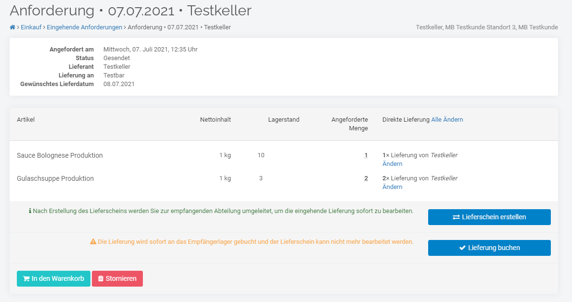This screenshot has height=302, width=572.
Task: Click the status value Gesendet
Action: pos(116,58)
